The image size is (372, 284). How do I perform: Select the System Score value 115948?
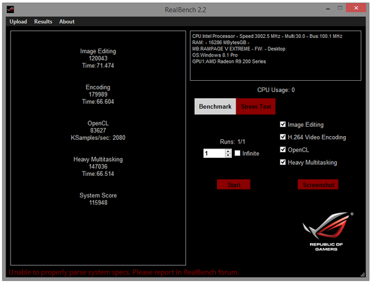[x=98, y=203]
